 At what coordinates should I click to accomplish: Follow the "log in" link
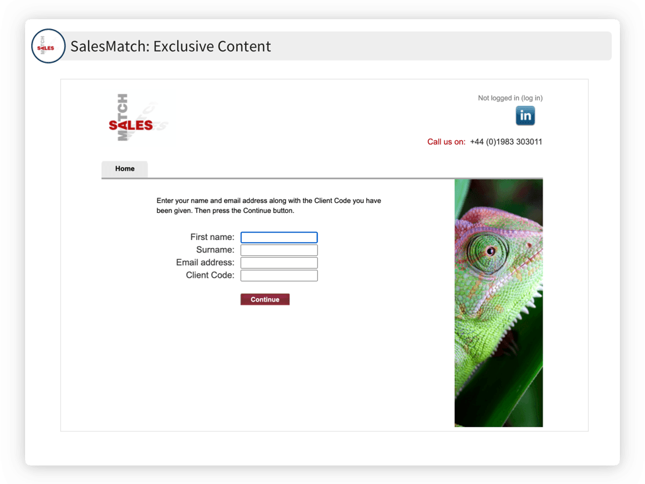[532, 98]
